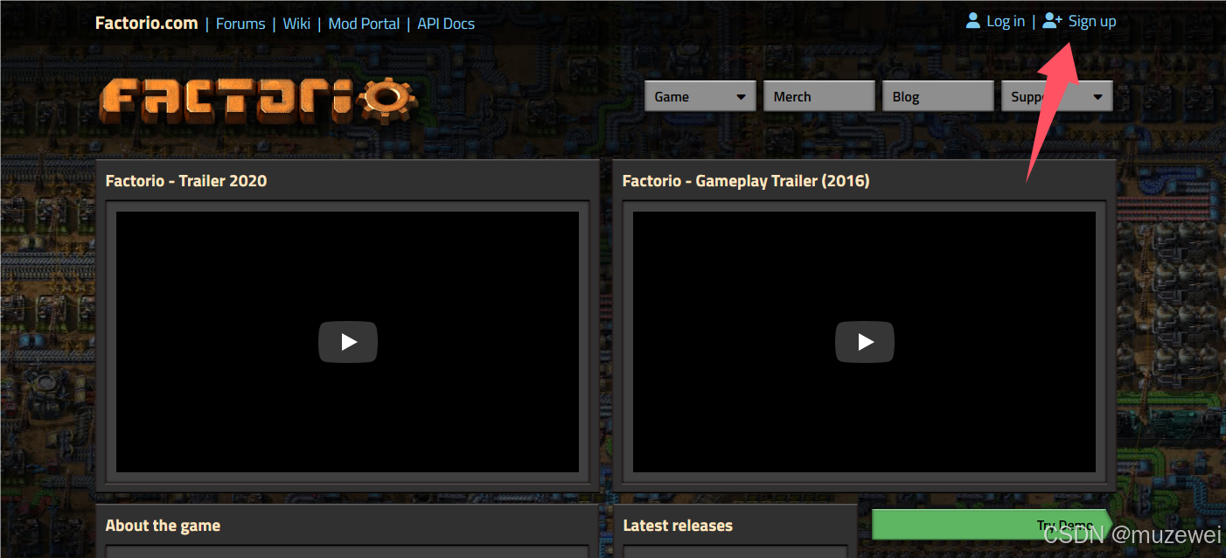Click the 'Factorio - Trailer 2020' heading
The image size is (1226, 558).
pos(186,181)
